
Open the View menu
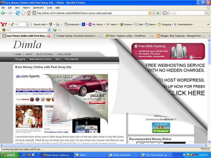pos(17,8)
